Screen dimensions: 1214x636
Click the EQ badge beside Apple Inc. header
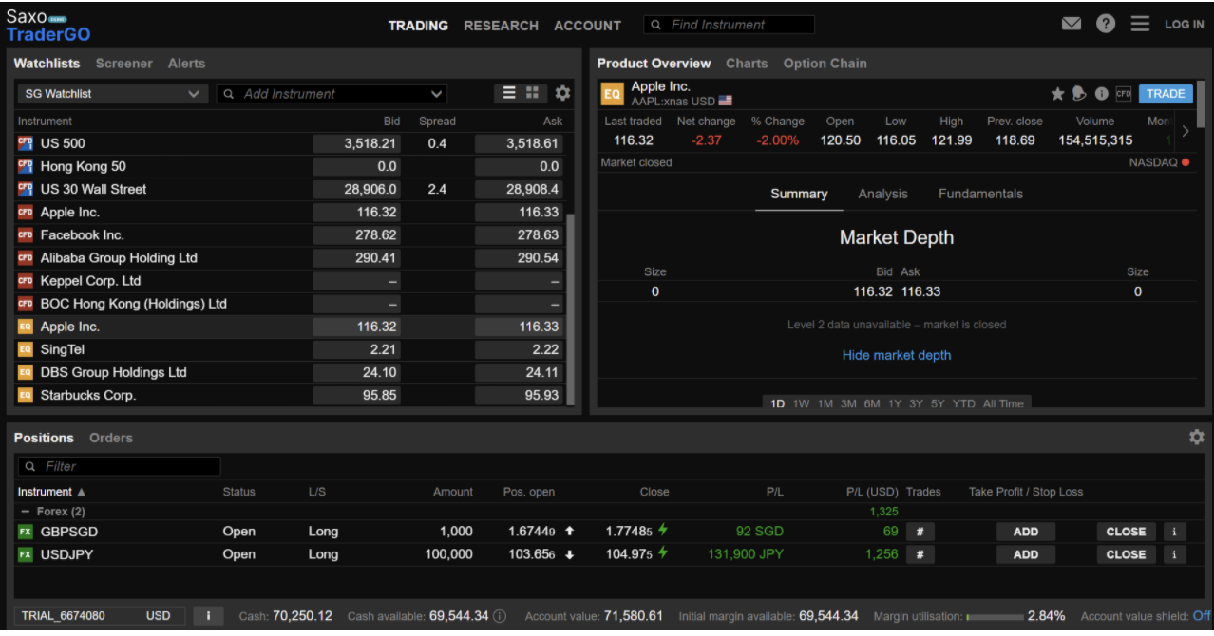[x=613, y=94]
